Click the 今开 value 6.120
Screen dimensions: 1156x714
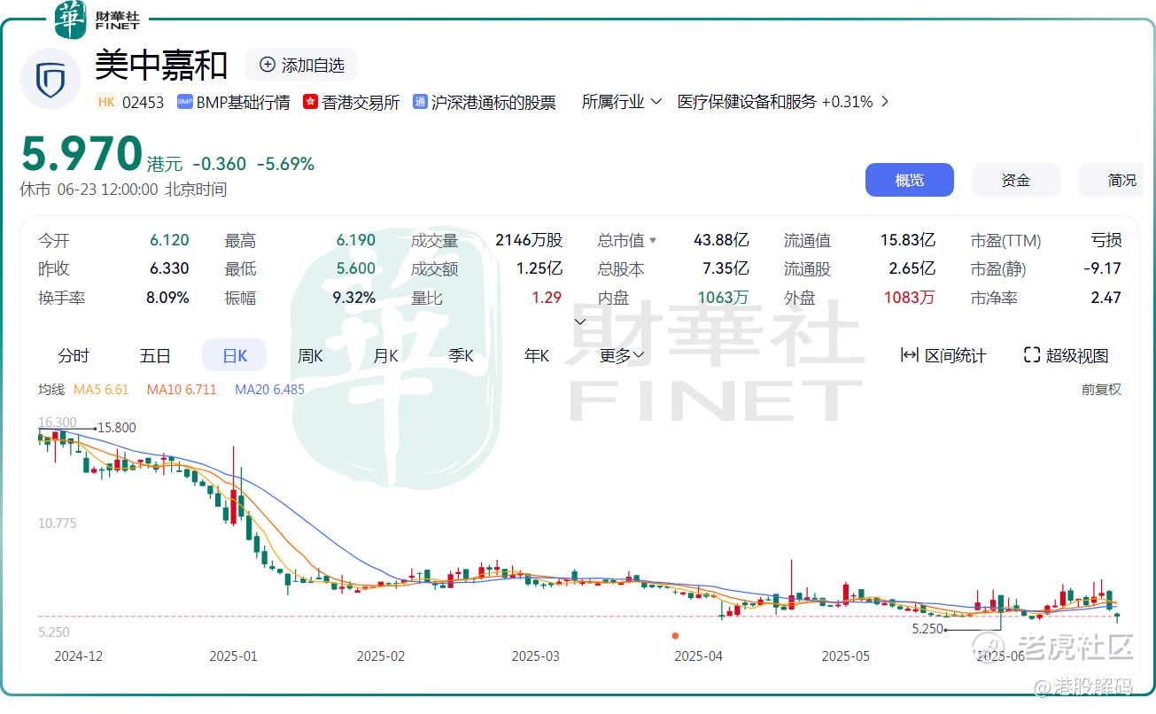(x=169, y=240)
